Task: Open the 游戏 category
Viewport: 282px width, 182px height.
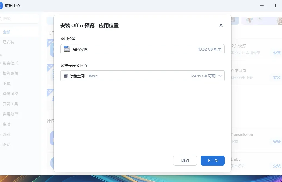Action: [x=7, y=134]
